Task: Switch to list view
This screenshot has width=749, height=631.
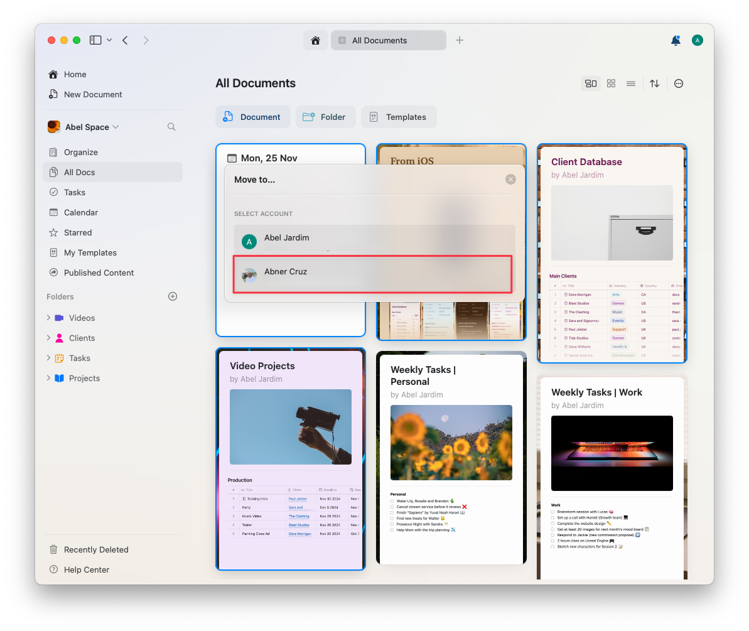Action: tap(631, 84)
